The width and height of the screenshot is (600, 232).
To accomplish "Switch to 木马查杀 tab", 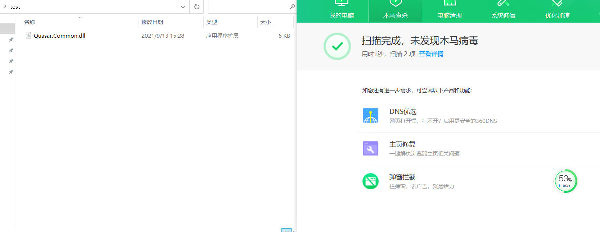I will [x=396, y=11].
